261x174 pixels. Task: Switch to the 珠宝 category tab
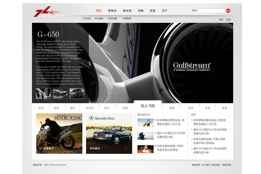[41, 108]
